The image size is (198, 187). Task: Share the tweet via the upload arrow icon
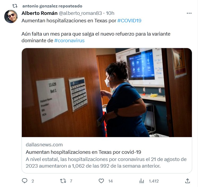pyautogui.click(x=188, y=181)
